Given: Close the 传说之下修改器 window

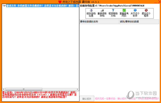Looking at the screenshot, I should coord(160,2).
